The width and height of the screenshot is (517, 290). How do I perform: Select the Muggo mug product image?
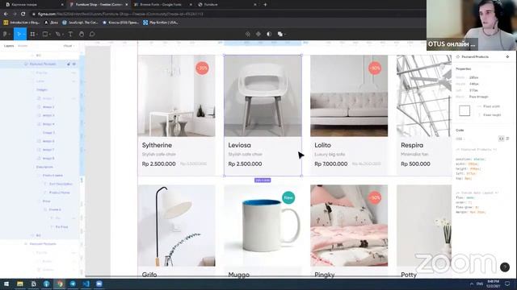click(x=263, y=226)
